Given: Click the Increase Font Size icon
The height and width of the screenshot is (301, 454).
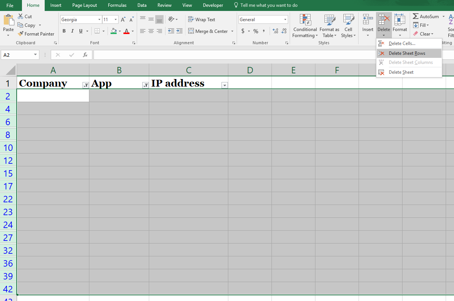Looking at the screenshot, I should [123, 19].
